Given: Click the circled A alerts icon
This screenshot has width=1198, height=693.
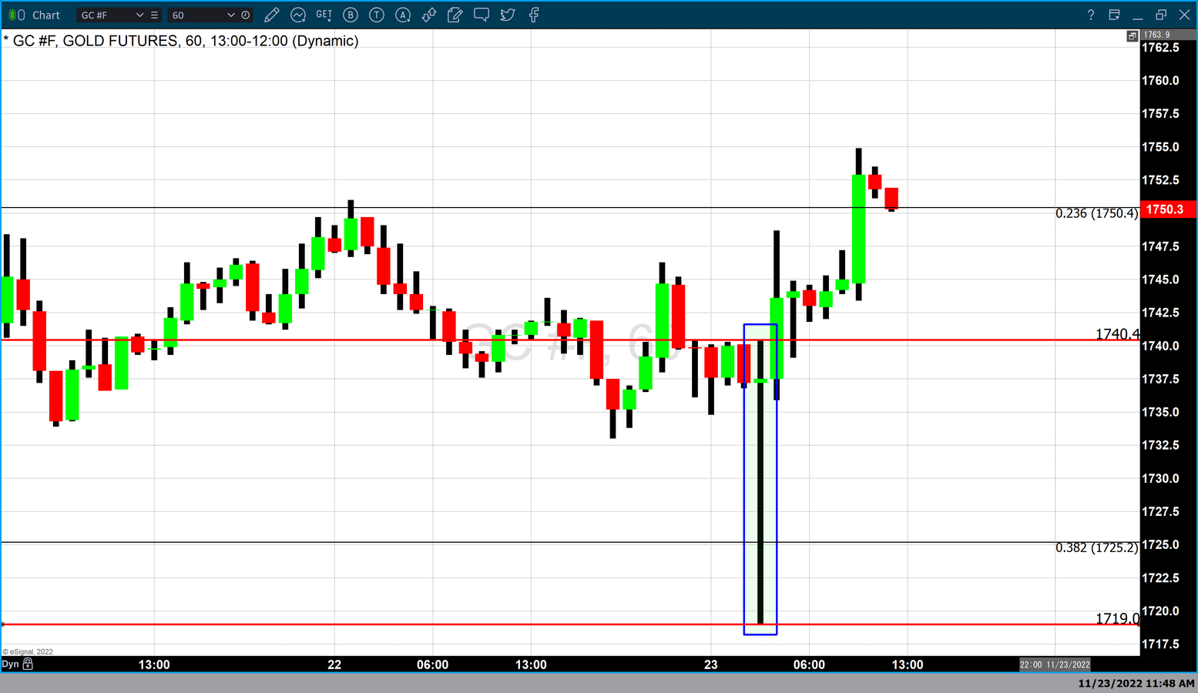Looking at the screenshot, I should coord(403,15).
